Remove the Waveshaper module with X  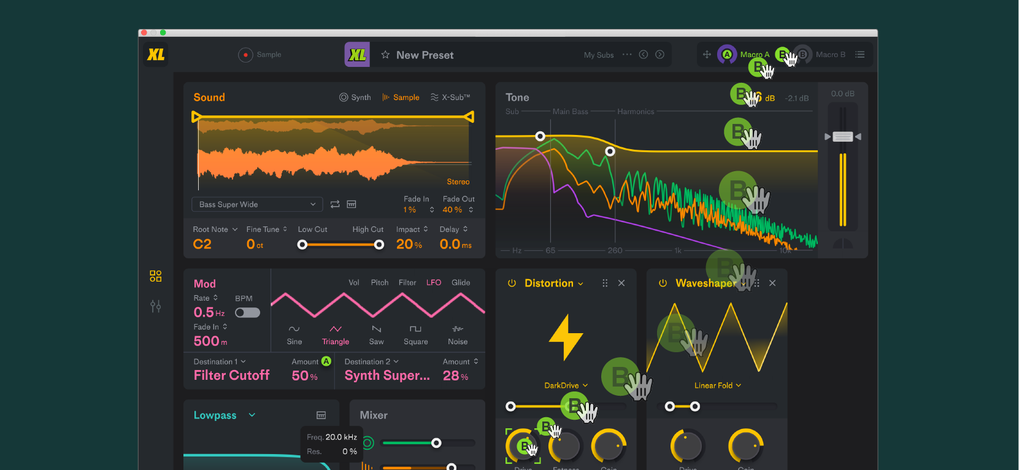click(772, 283)
